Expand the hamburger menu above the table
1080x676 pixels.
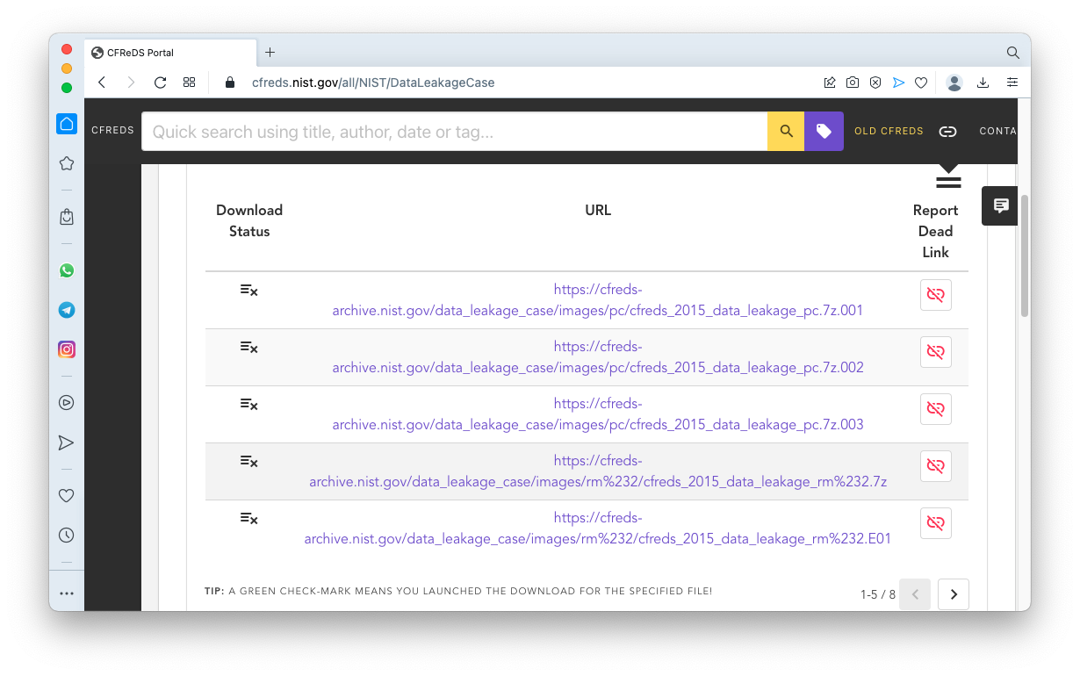click(948, 183)
